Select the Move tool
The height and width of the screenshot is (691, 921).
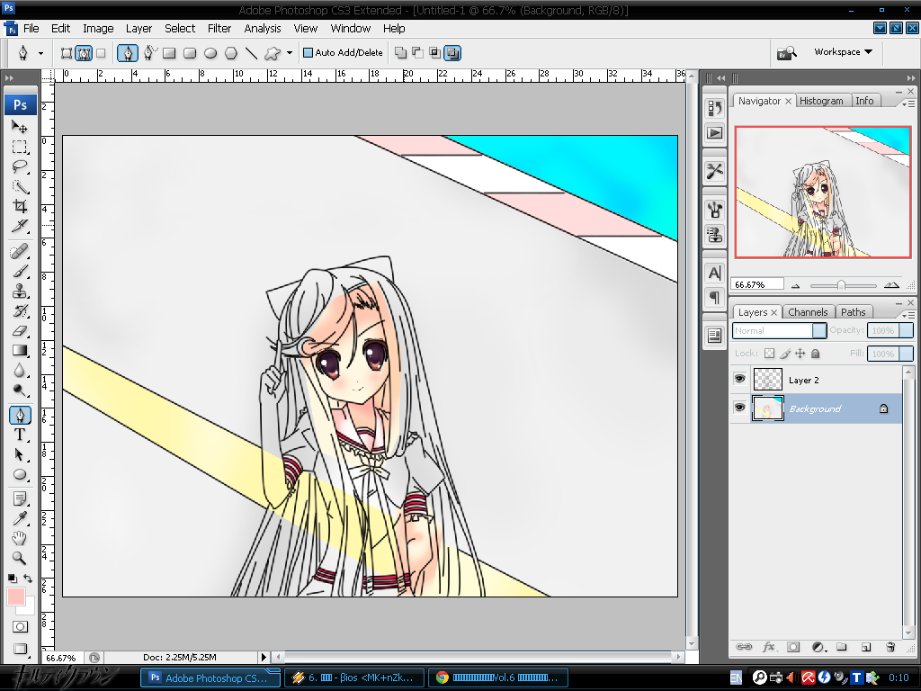20,126
